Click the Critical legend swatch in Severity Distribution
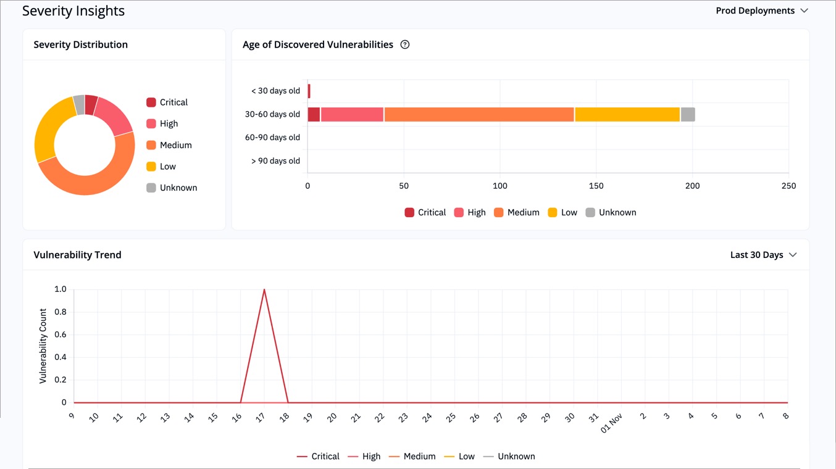Image resolution: width=836 pixels, height=469 pixels. click(x=152, y=102)
